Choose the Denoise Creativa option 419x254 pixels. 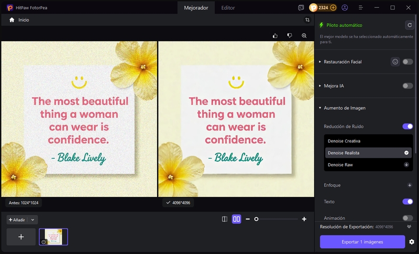click(x=344, y=141)
